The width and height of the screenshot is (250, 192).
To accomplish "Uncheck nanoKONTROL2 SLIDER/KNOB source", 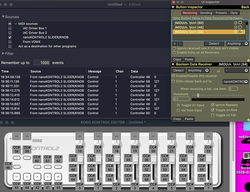I will point(10,37).
